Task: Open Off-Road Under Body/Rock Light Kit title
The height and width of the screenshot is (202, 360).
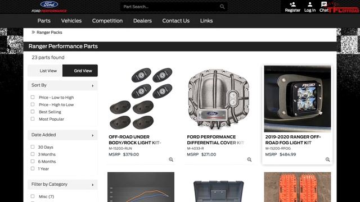Action: click(x=135, y=140)
